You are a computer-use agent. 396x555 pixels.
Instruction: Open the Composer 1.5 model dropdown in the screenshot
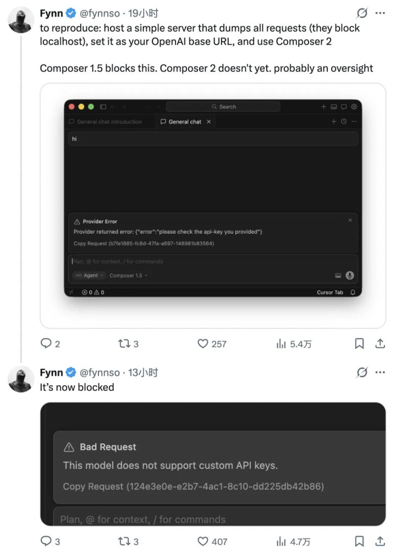129,276
